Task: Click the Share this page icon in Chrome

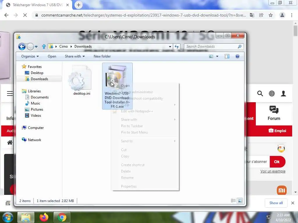Action: click(x=261, y=15)
